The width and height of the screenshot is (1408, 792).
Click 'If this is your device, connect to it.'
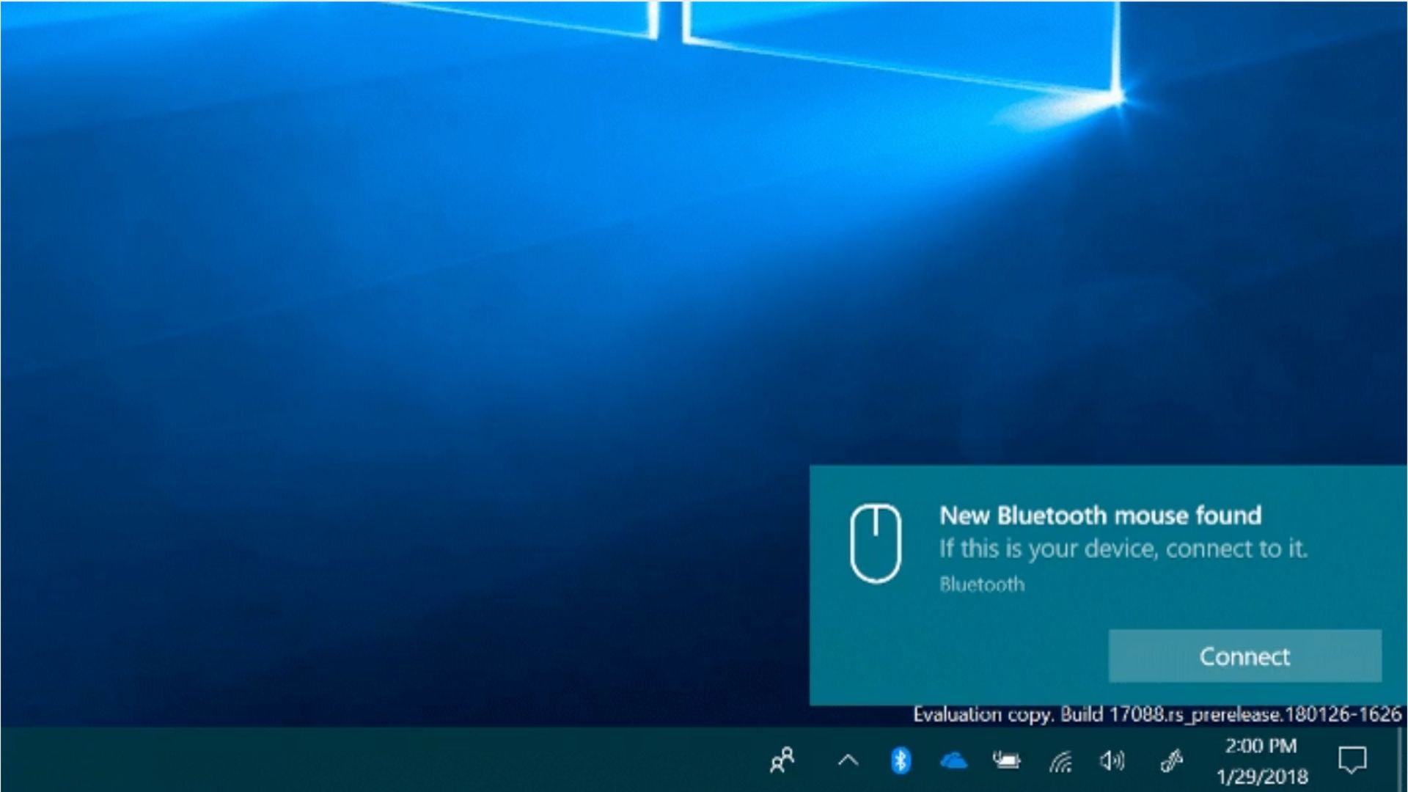pos(1123,549)
